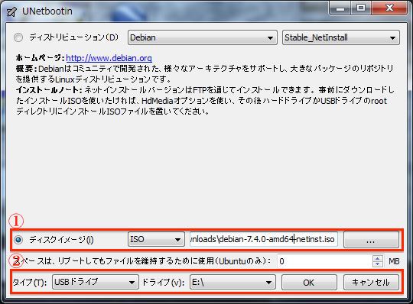
Task: Select the ディスクイメージ radio button
Action: (18, 240)
